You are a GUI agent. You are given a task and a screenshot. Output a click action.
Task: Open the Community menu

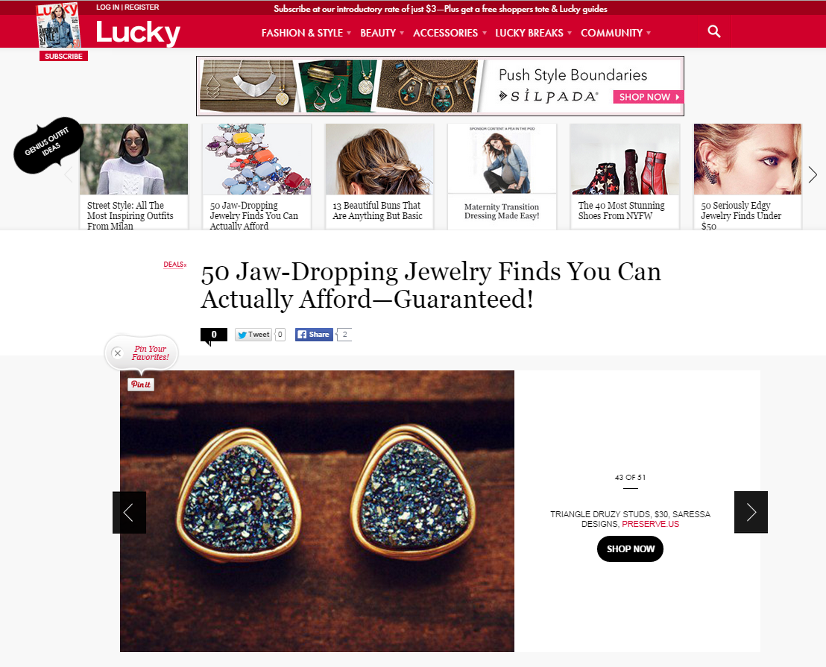[616, 33]
